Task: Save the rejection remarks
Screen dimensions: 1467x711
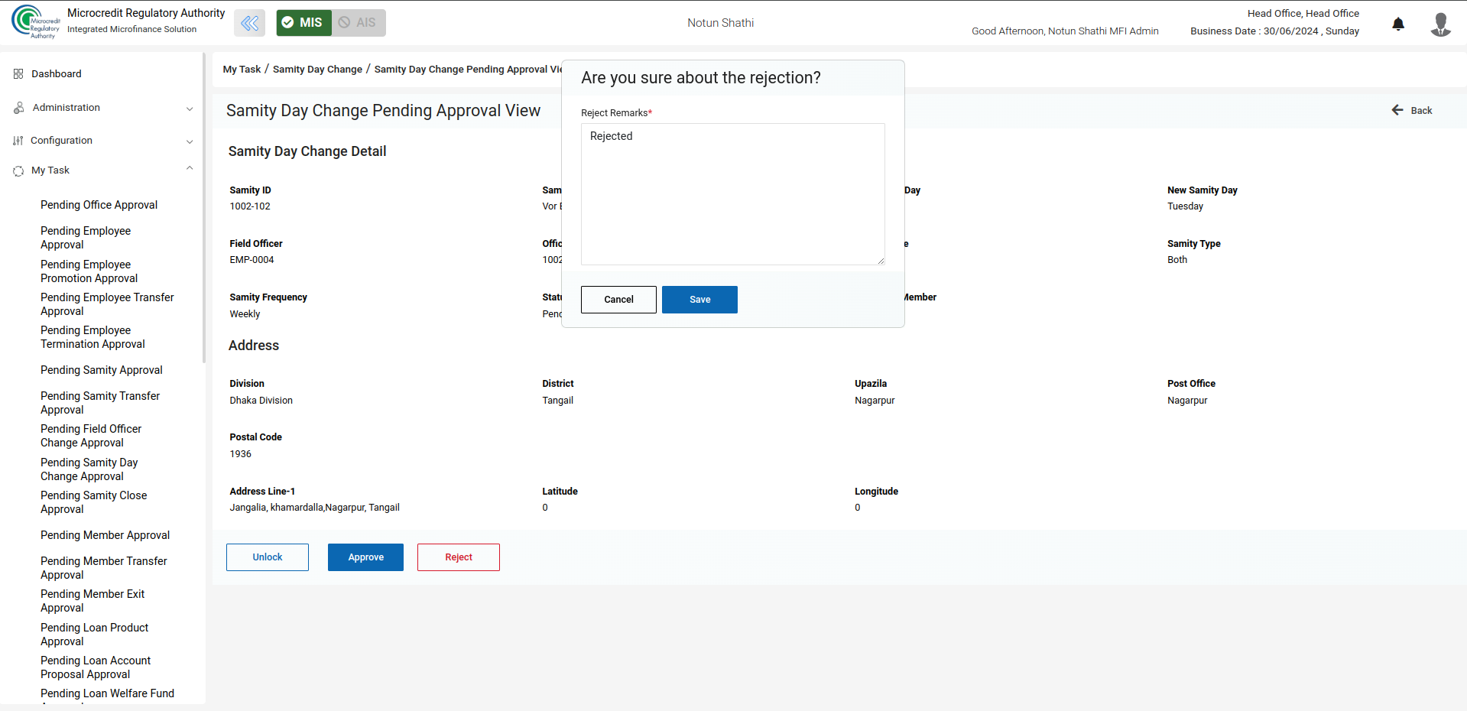Action: (699, 300)
